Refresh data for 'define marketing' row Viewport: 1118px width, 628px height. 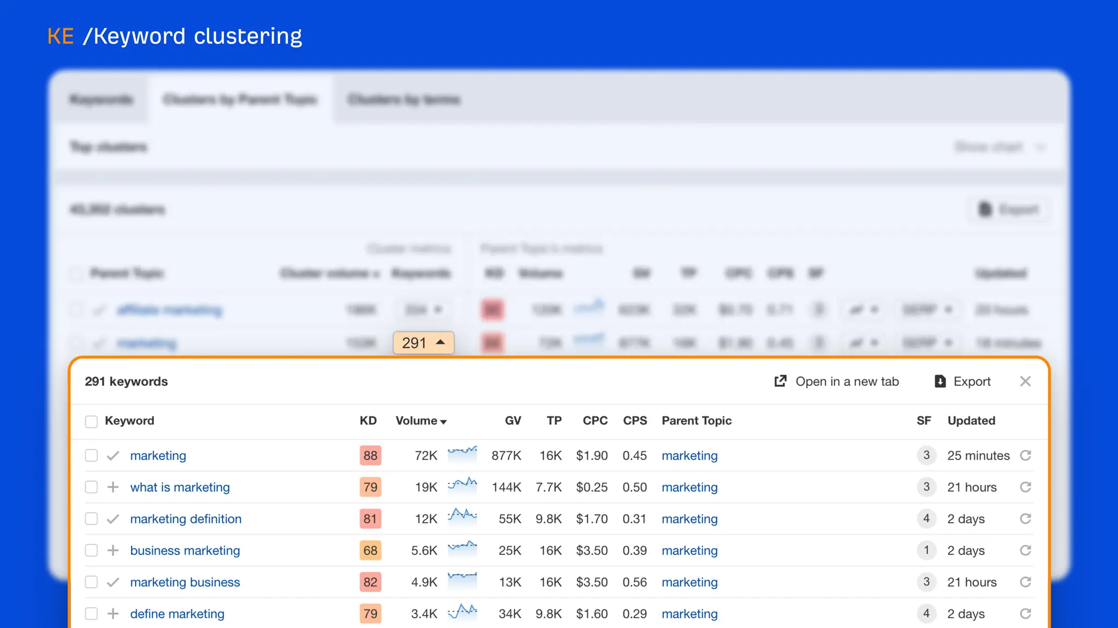1026,614
